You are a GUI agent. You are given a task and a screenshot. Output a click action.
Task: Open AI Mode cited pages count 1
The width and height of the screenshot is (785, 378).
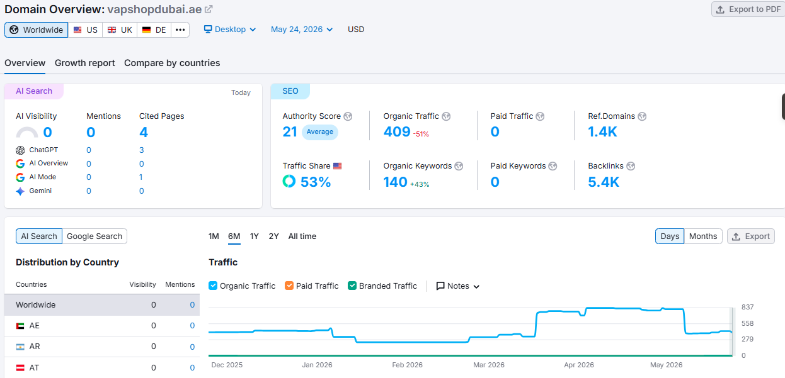pyautogui.click(x=141, y=177)
